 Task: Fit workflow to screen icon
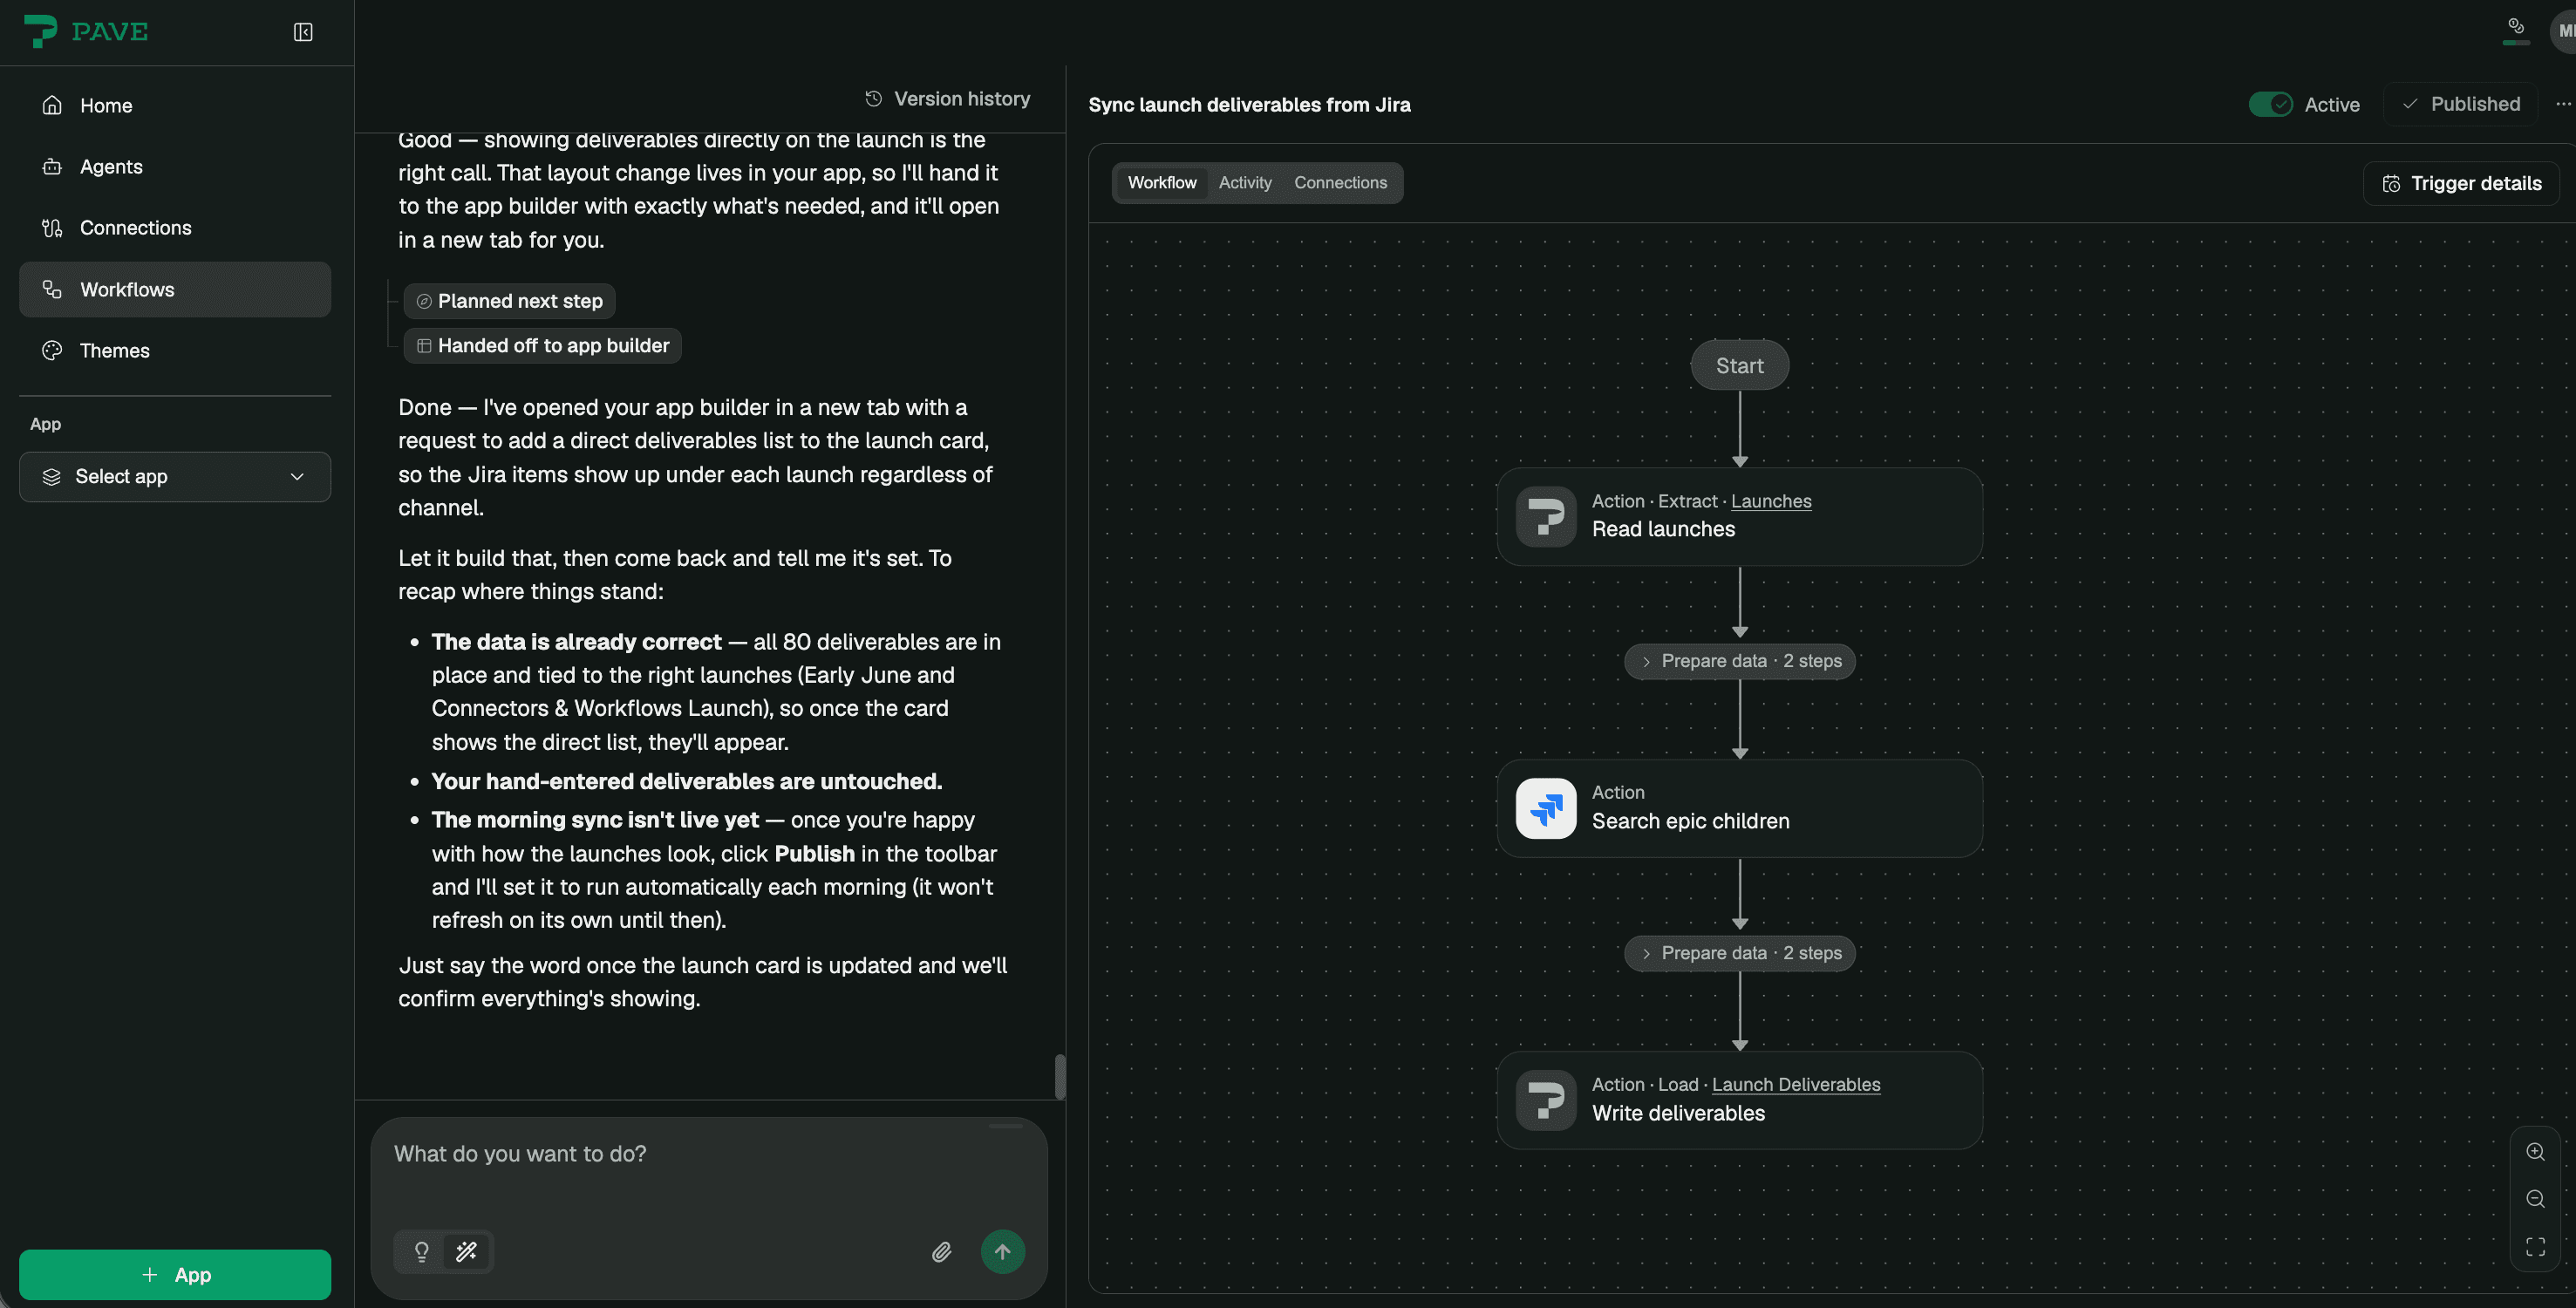pyautogui.click(x=2535, y=1246)
